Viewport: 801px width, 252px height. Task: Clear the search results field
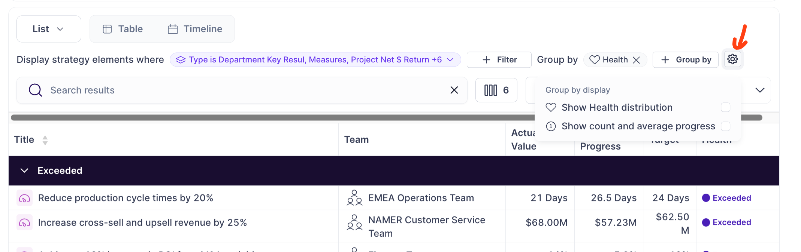(x=454, y=90)
